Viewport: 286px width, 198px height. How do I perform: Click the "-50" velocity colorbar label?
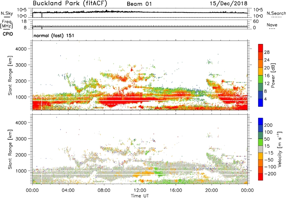tap(269, 160)
